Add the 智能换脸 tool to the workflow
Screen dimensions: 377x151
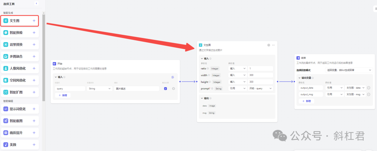pyautogui.click(x=34, y=33)
